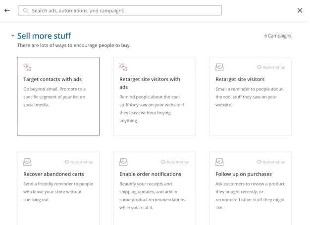The image size is (310, 225).
Task: Close the campaign picker with X
Action: 300,10
